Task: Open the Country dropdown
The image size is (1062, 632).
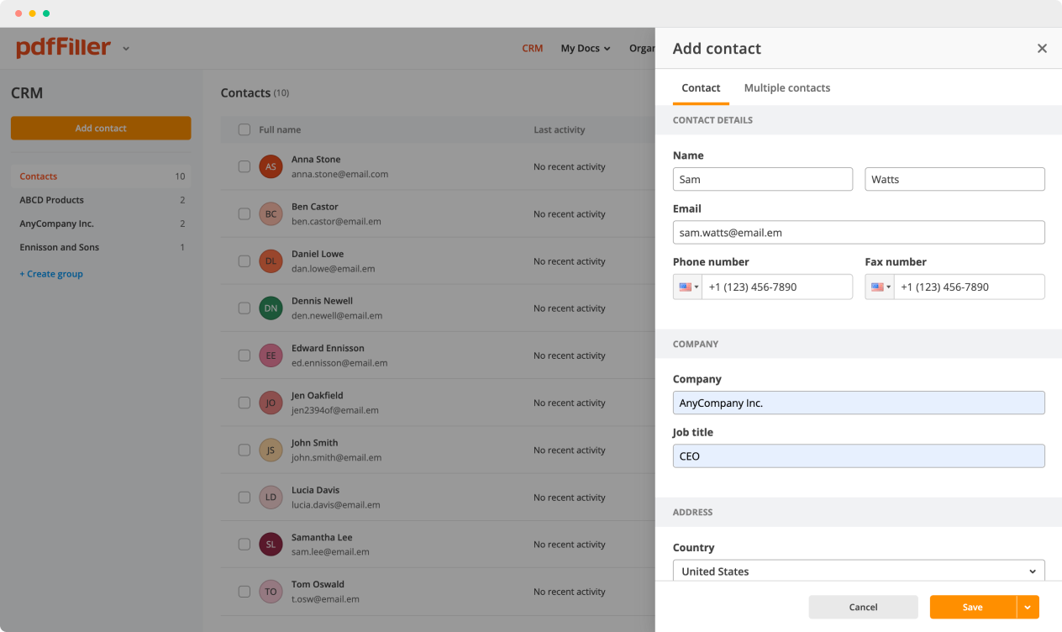Action: pyautogui.click(x=859, y=571)
